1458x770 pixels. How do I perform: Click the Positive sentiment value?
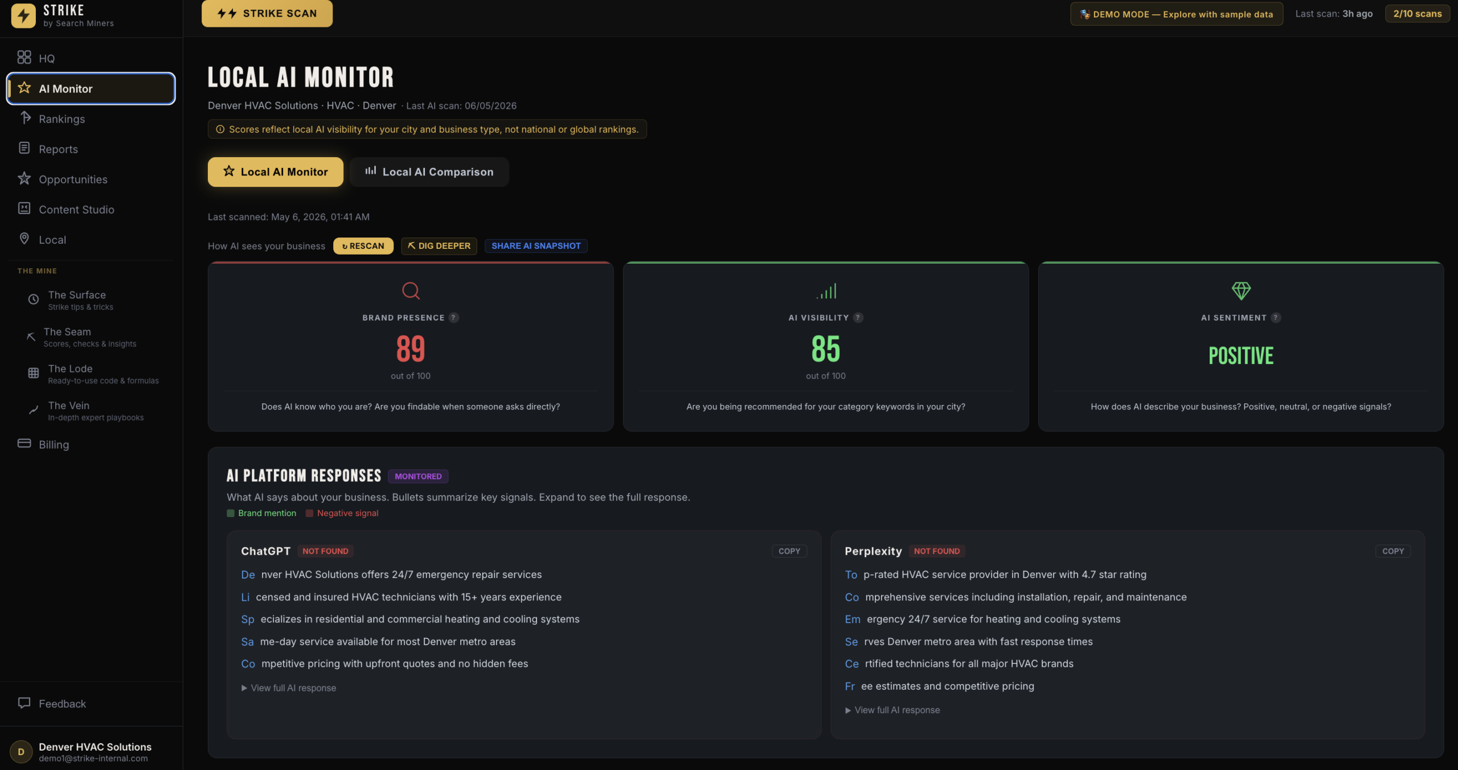[x=1241, y=356]
